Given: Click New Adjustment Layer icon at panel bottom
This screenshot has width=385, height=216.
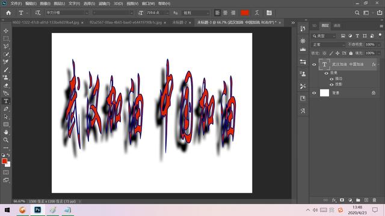Looking at the screenshot, I should click(350, 200).
